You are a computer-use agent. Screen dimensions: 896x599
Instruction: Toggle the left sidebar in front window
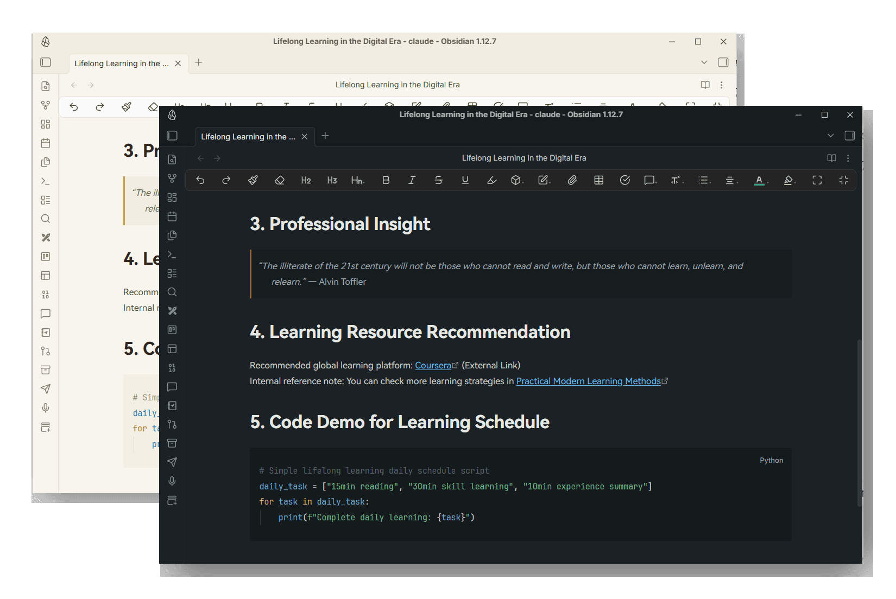(x=172, y=136)
